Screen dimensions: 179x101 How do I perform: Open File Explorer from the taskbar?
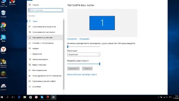(25, 97)
